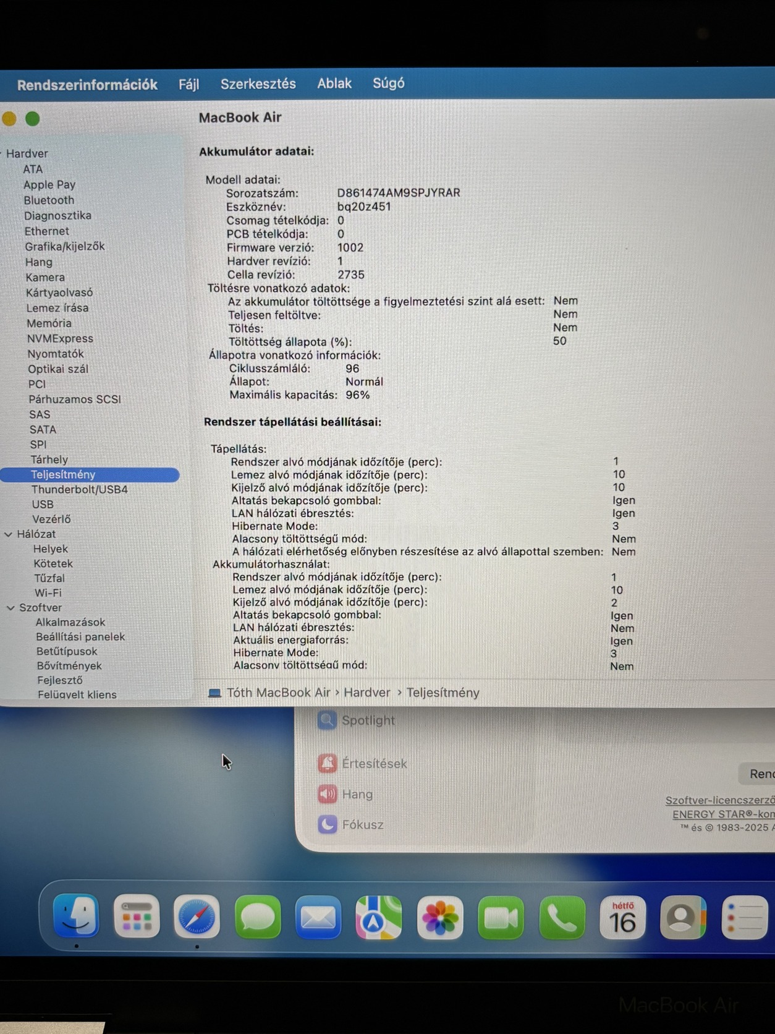775x1034 pixels.
Task: Select Wi-Fi under Hálózat
Action: point(48,593)
